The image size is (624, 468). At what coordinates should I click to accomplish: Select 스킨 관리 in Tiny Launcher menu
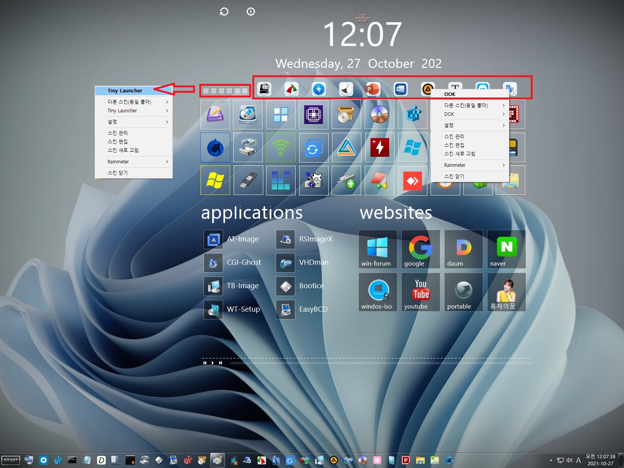tap(134, 133)
